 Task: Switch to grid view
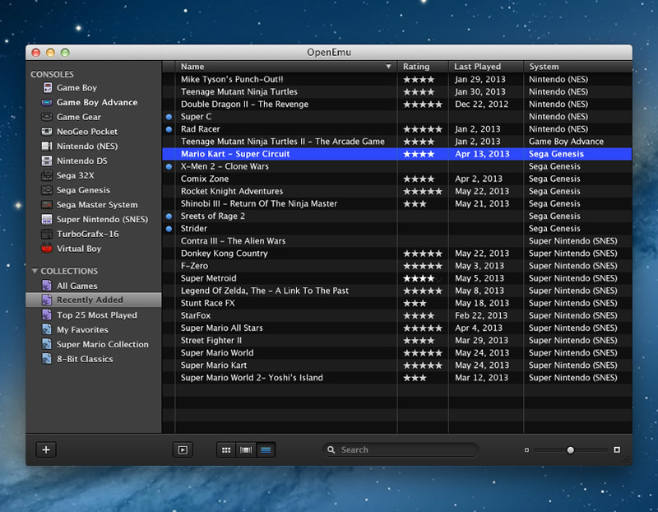click(226, 450)
